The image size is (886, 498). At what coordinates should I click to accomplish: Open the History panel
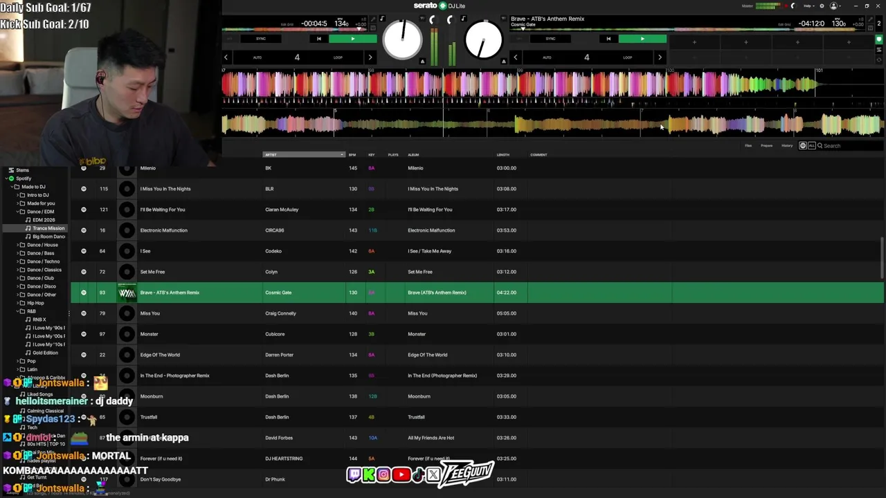click(787, 146)
